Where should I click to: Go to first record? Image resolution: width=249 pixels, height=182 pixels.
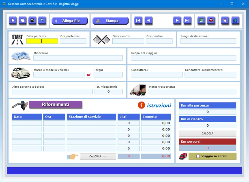click(x=138, y=20)
